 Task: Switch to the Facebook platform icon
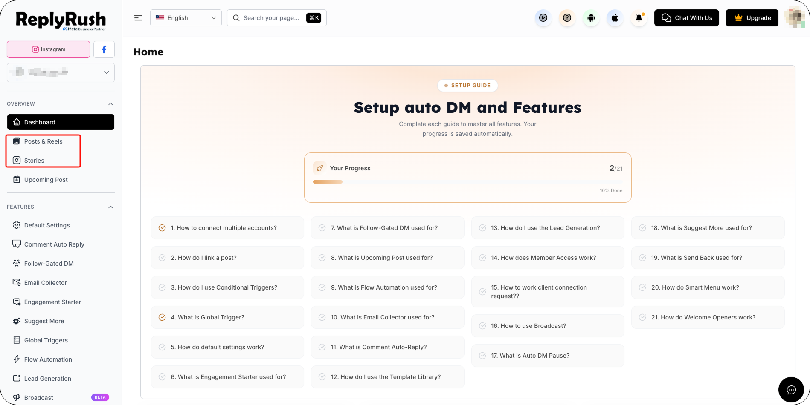104,49
